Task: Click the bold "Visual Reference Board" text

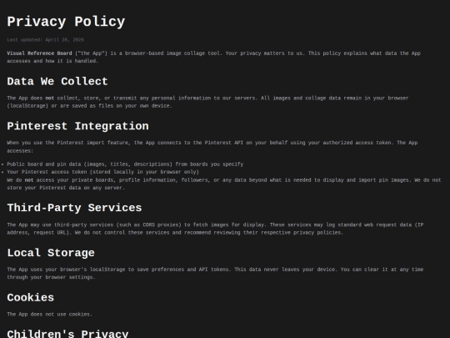Action: 39,53
